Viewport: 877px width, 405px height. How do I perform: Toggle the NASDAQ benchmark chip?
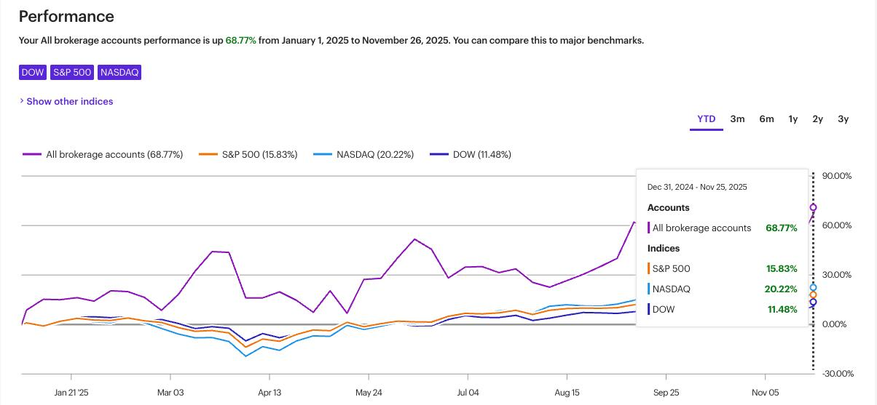point(119,72)
